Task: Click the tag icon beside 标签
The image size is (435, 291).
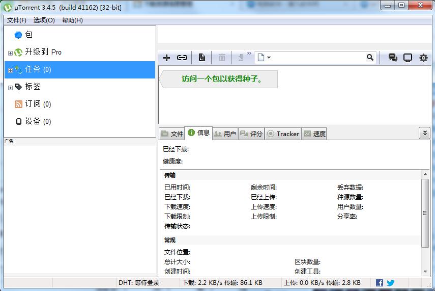Action: tap(18, 87)
